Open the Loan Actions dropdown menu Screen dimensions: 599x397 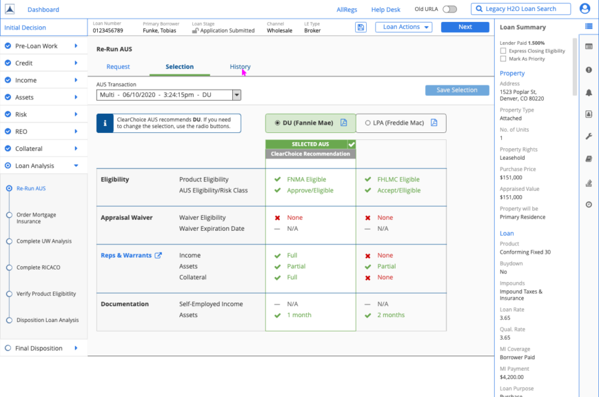pyautogui.click(x=403, y=27)
